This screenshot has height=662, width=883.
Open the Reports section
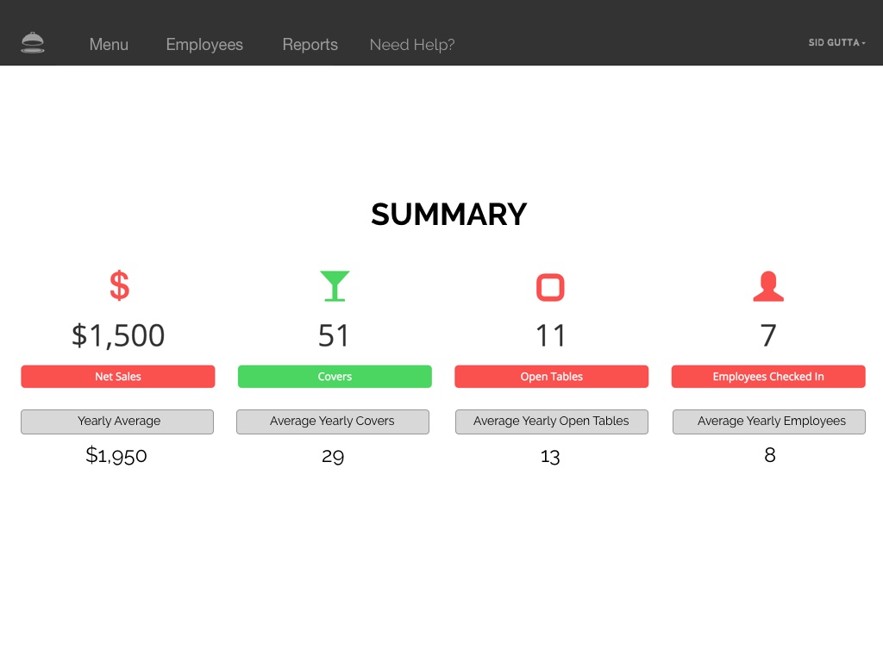point(310,45)
